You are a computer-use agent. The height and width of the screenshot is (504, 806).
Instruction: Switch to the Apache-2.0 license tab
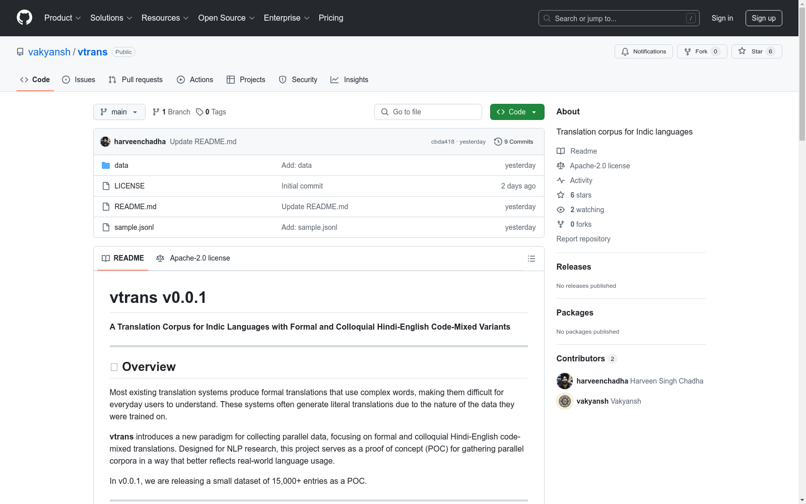pyautogui.click(x=193, y=258)
